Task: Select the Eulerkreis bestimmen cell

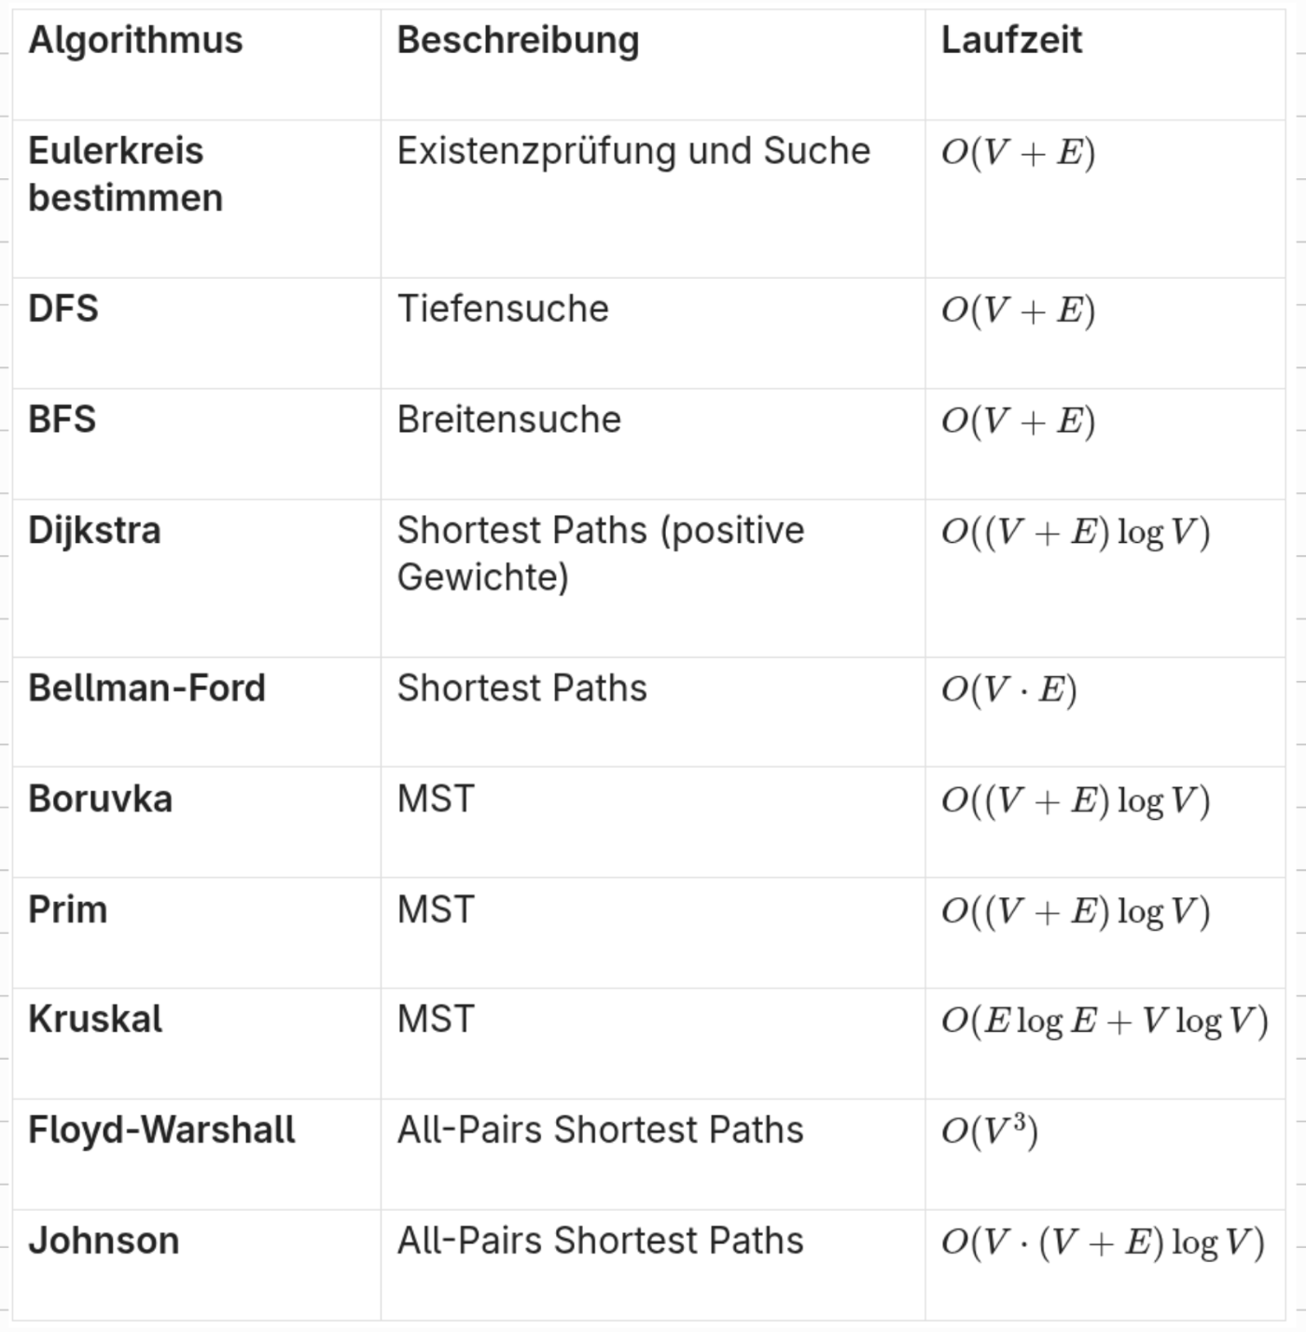Action: tap(126, 174)
